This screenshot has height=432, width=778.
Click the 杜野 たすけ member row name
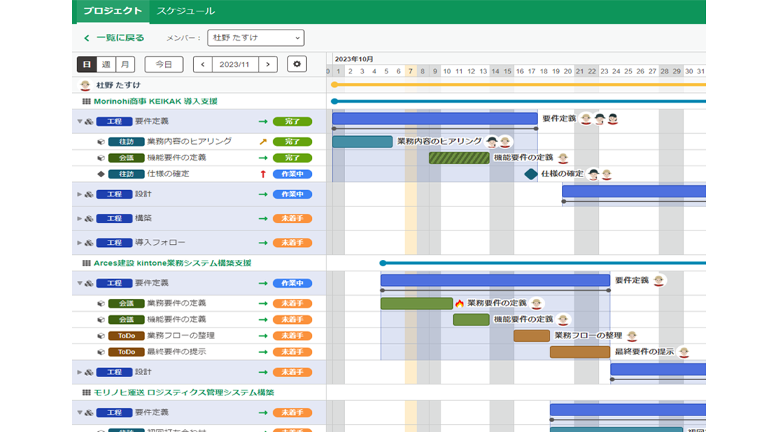click(118, 85)
